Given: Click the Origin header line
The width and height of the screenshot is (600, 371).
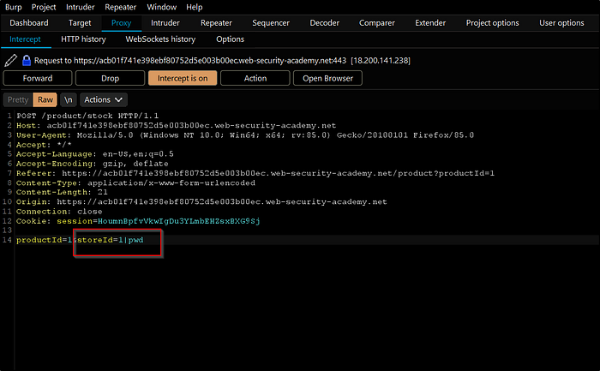Looking at the screenshot, I should (201, 201).
